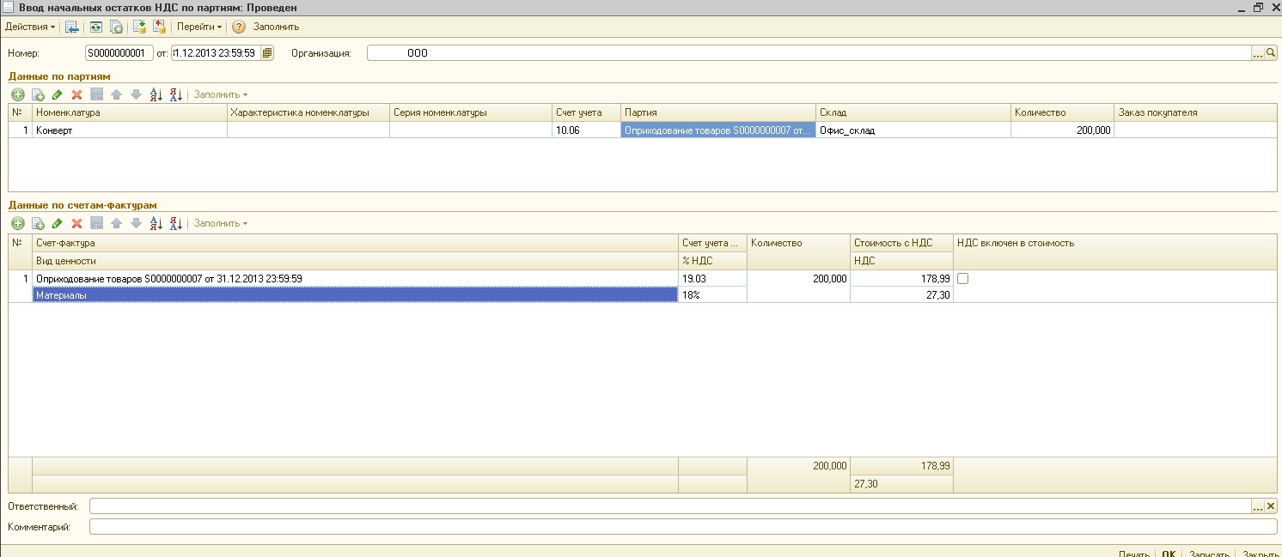Sort ascending in Данные по партиям toolbar
This screenshot has height=557, width=1282.
[x=156, y=94]
